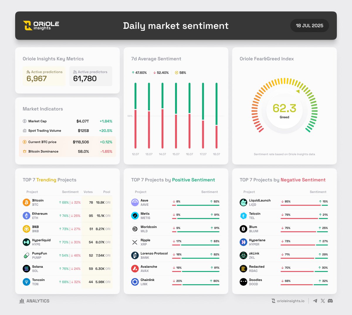The height and width of the screenshot is (315, 352).
Task: Click the Active predictors card
Action: coord(91,76)
